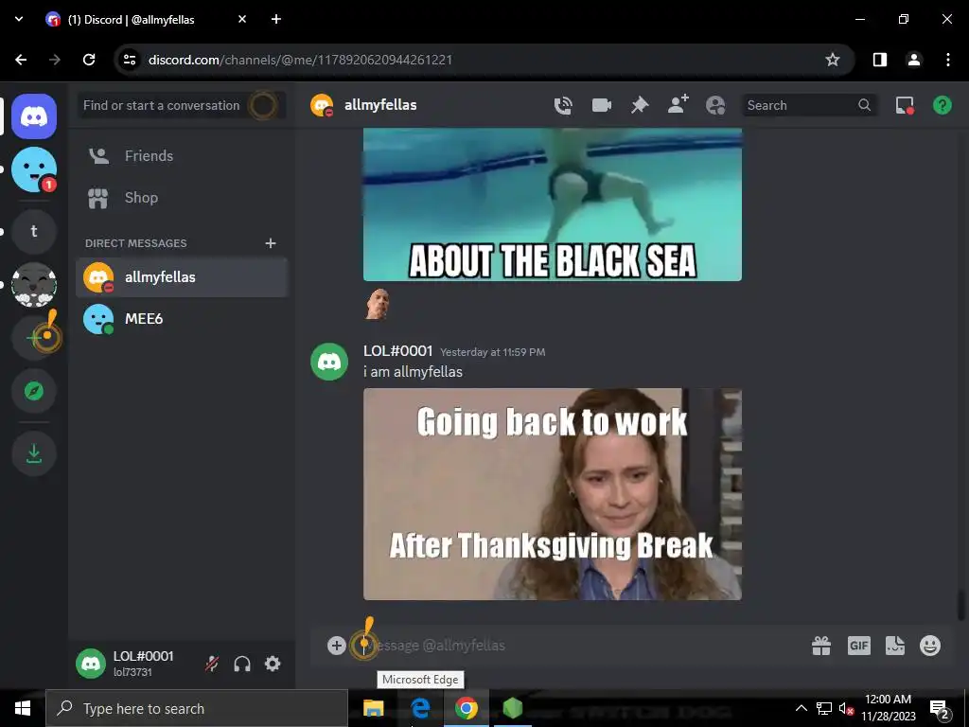
Task: Open a new Chrome tab
Action: coord(276,19)
